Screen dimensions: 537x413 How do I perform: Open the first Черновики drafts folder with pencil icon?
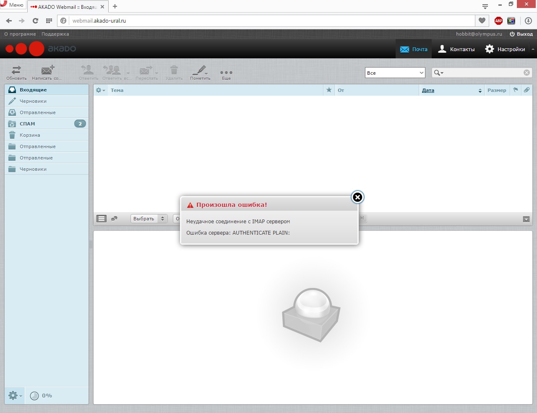pos(47,101)
